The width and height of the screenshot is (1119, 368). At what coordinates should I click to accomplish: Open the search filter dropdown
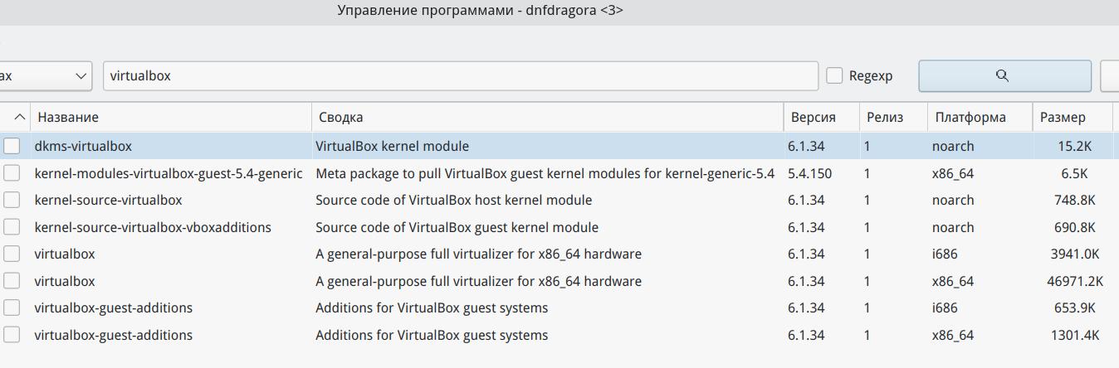[x=45, y=75]
